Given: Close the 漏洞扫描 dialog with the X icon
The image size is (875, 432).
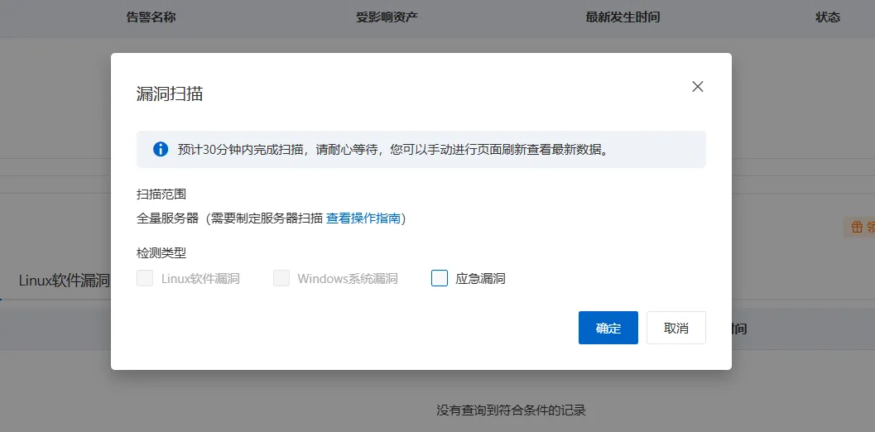Looking at the screenshot, I should point(698,87).
